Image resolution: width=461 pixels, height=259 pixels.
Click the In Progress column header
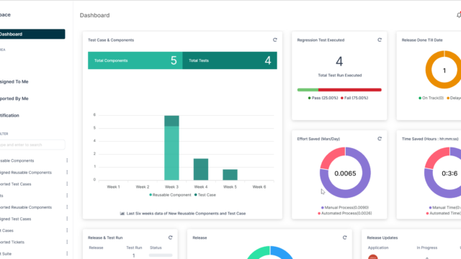point(427,247)
